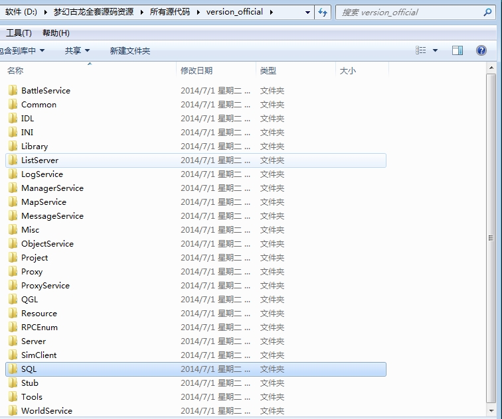Open the 工具(T) menu
Viewport: 502px width, 419px height.
[x=19, y=33]
